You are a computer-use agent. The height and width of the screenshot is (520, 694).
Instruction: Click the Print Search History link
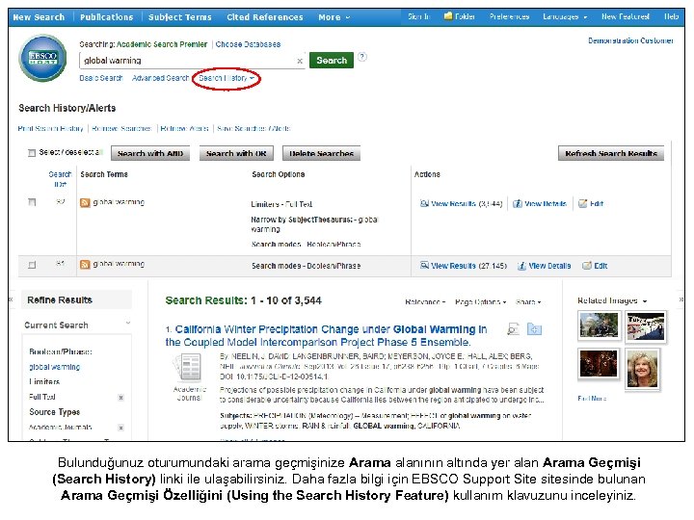coord(50,129)
